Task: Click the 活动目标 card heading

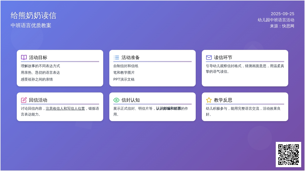Action: tap(38, 58)
